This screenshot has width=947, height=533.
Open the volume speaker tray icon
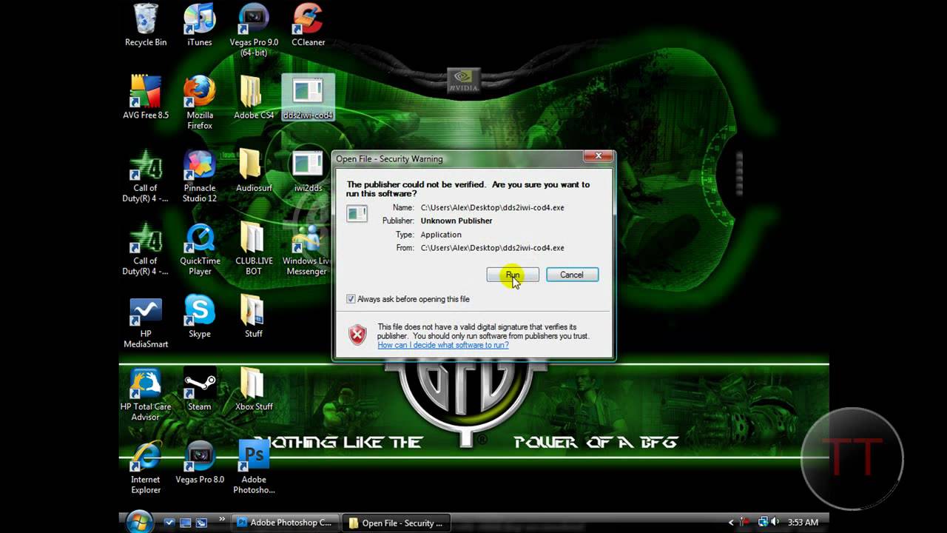click(775, 523)
